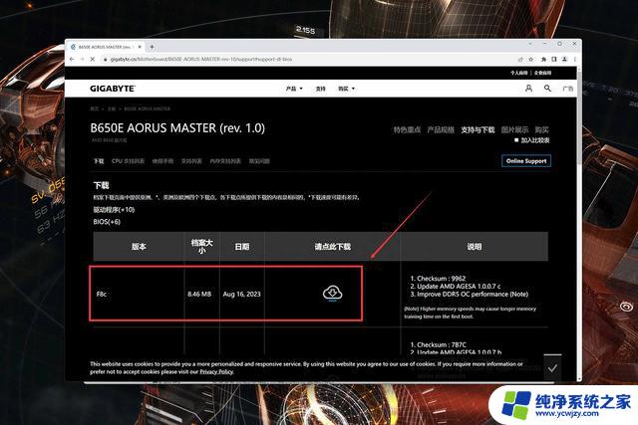Accept cookies with the checkmark button
The image size is (638, 425).
click(552, 368)
